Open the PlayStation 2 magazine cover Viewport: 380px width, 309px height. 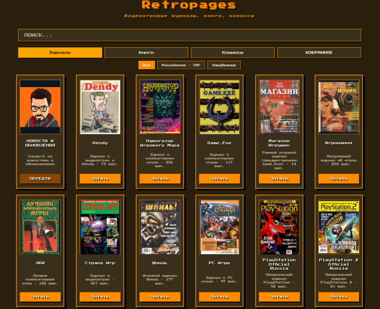tap(339, 227)
